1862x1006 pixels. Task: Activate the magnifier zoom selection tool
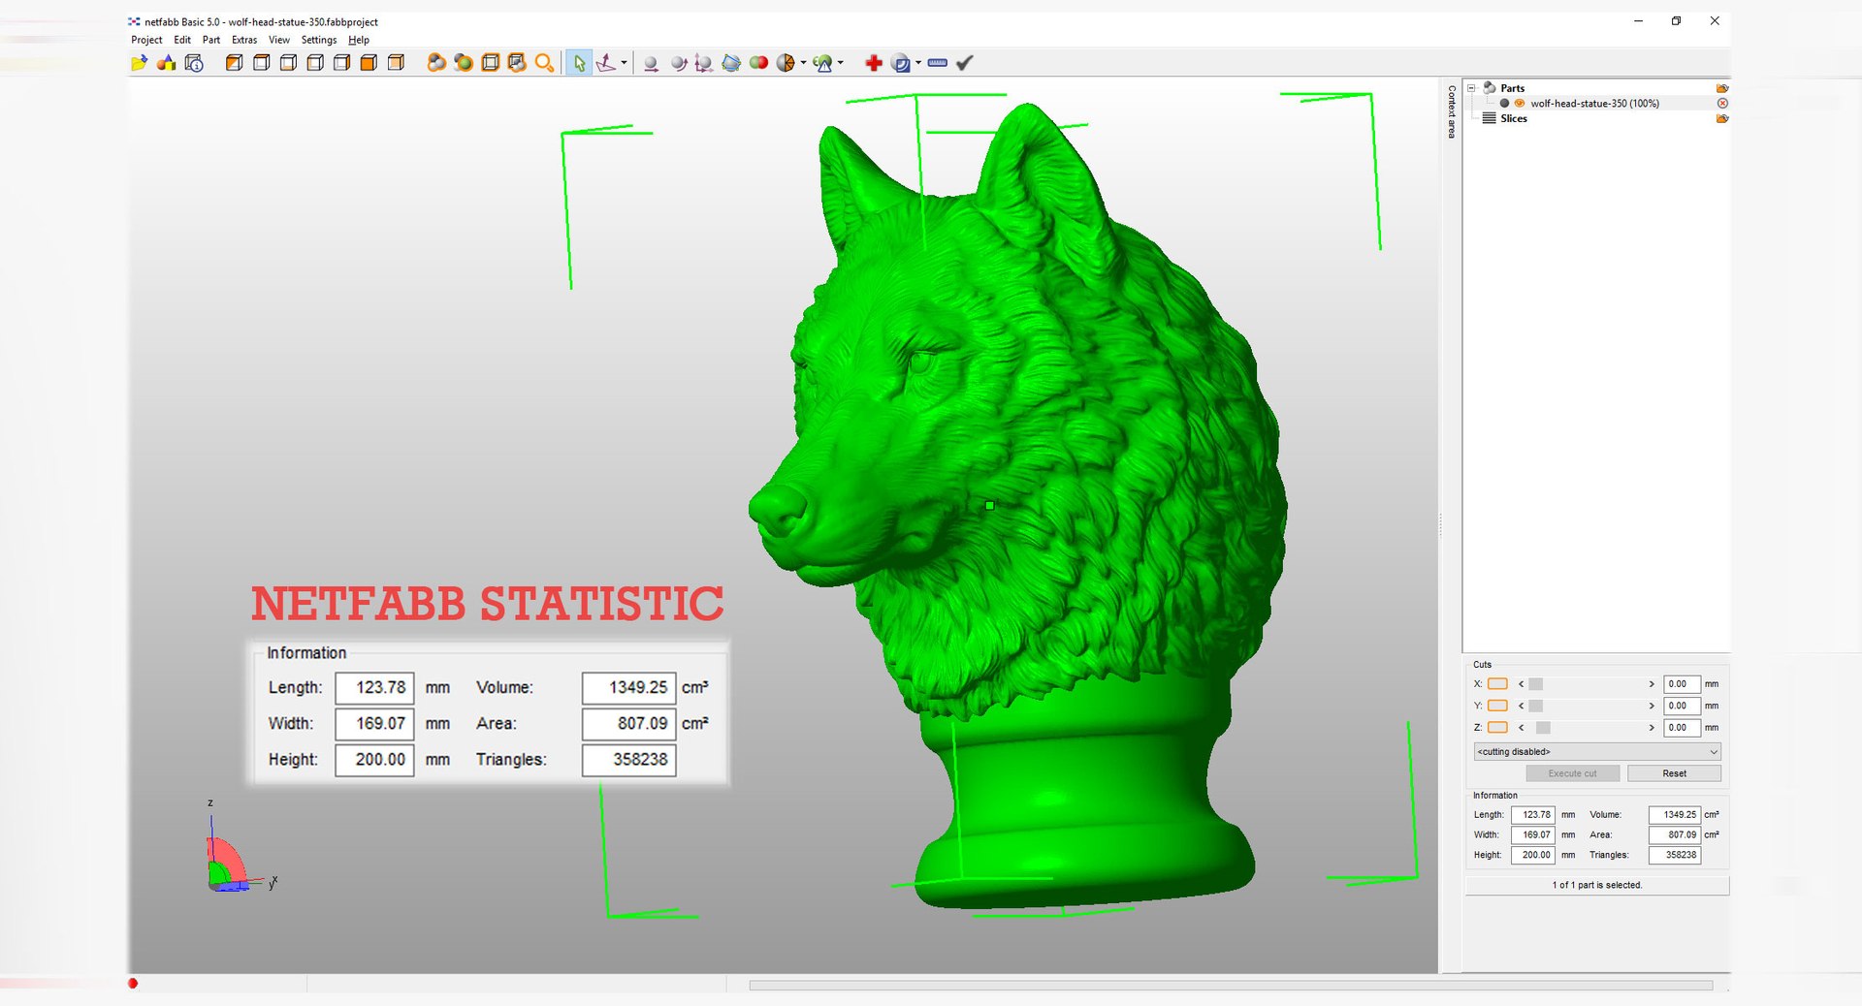coord(545,63)
